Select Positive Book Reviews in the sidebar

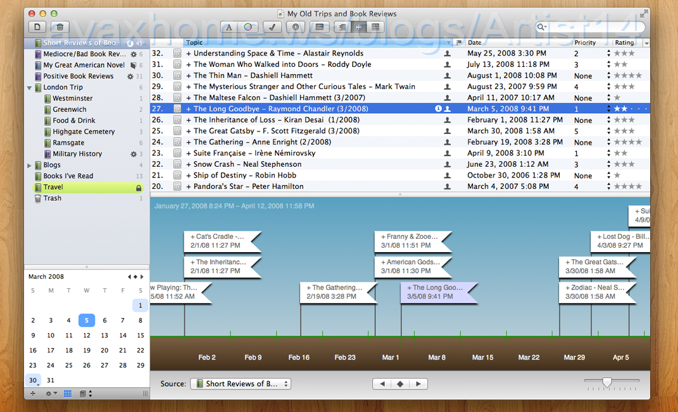tap(87, 76)
